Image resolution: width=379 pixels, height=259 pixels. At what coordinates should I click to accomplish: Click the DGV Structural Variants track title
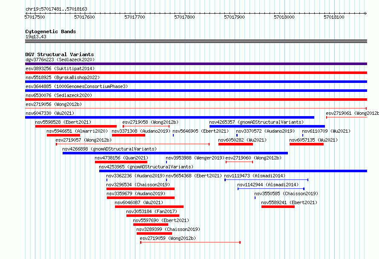tap(60, 54)
